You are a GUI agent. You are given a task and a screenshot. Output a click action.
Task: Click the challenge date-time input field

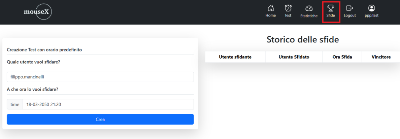[x=108, y=104]
